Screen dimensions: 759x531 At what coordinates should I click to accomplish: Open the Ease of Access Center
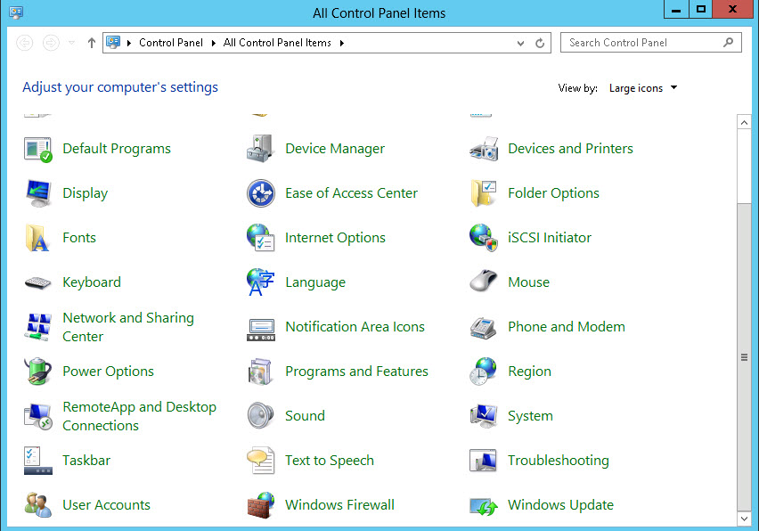pyautogui.click(x=352, y=193)
